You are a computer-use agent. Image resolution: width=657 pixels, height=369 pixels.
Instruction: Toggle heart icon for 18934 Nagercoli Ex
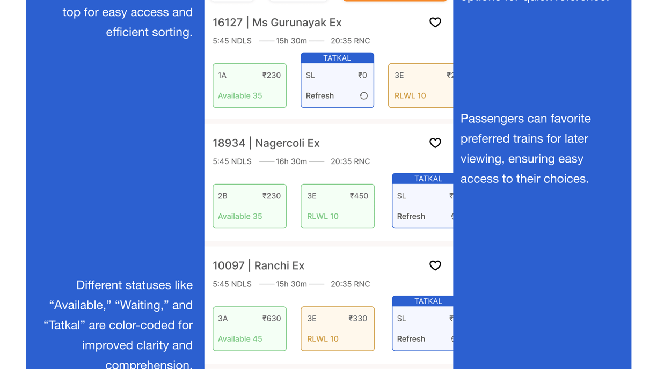pos(435,143)
